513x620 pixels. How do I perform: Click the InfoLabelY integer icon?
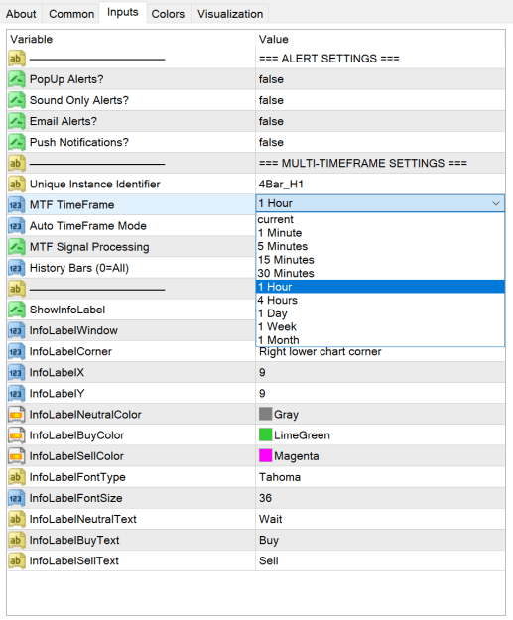[x=17, y=394]
